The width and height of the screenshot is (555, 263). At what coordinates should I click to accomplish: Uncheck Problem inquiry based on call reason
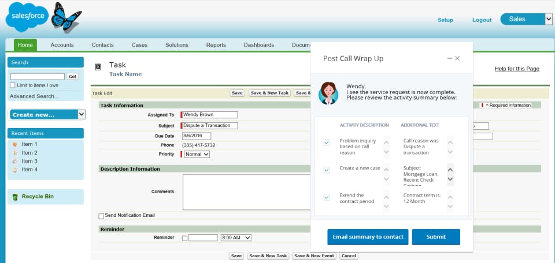click(x=327, y=142)
